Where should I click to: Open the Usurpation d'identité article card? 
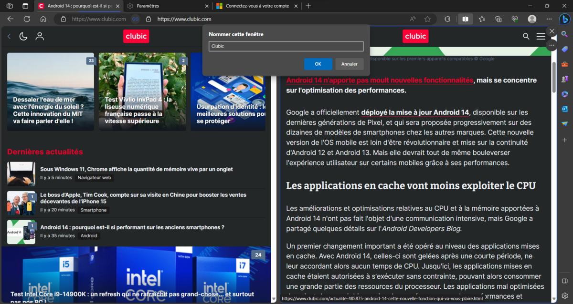tap(228, 91)
